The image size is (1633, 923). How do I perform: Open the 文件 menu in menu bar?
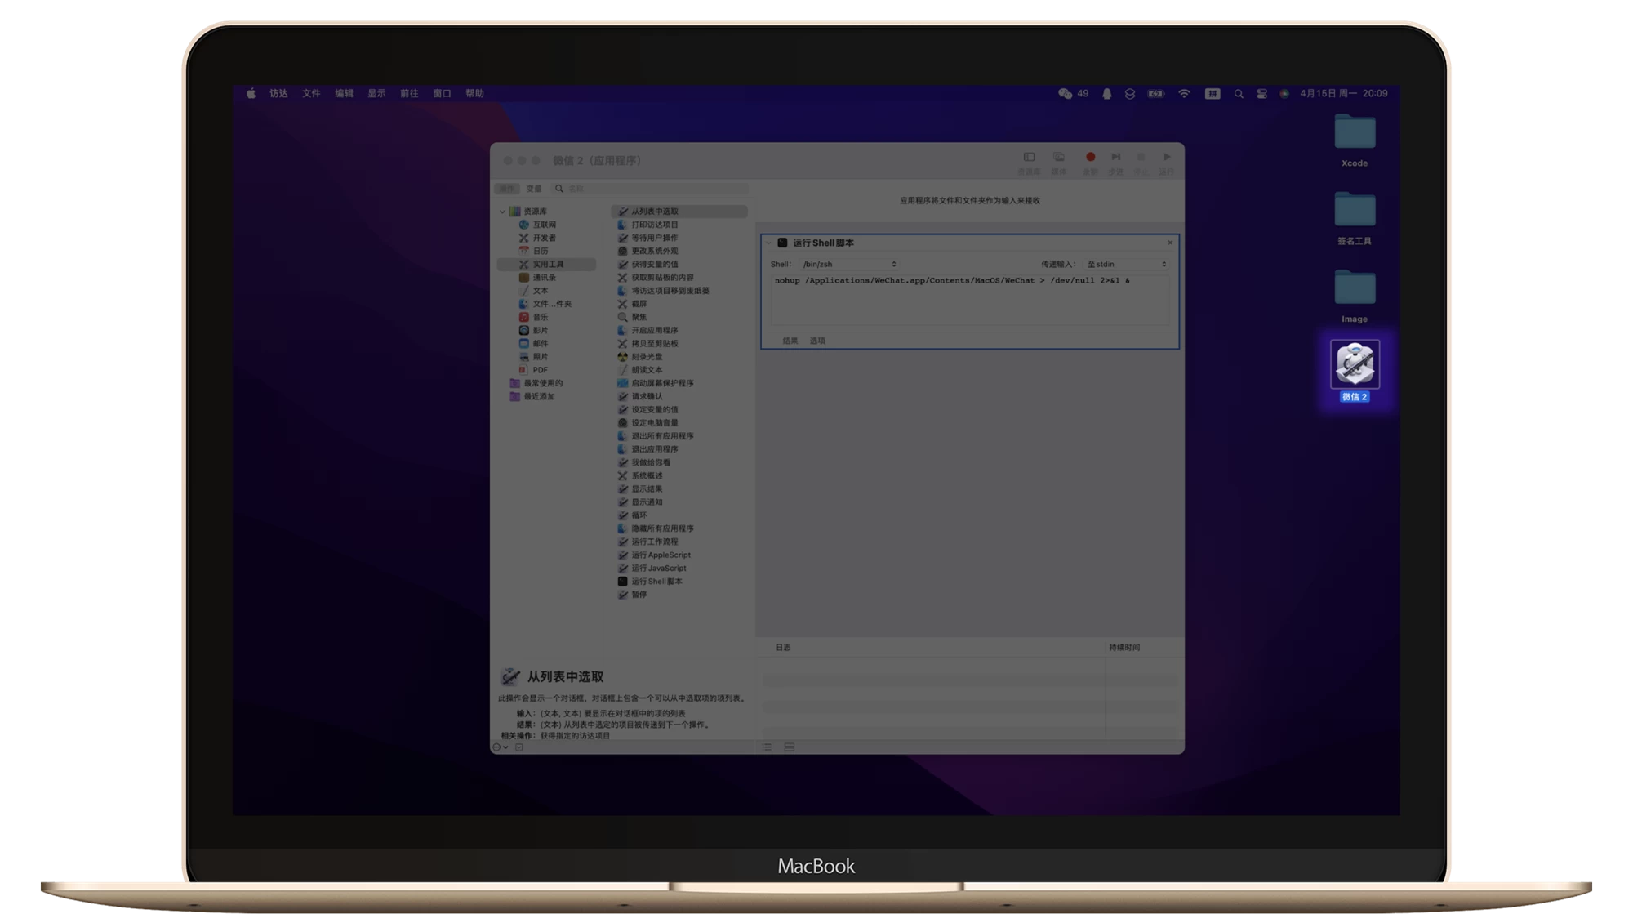311,94
